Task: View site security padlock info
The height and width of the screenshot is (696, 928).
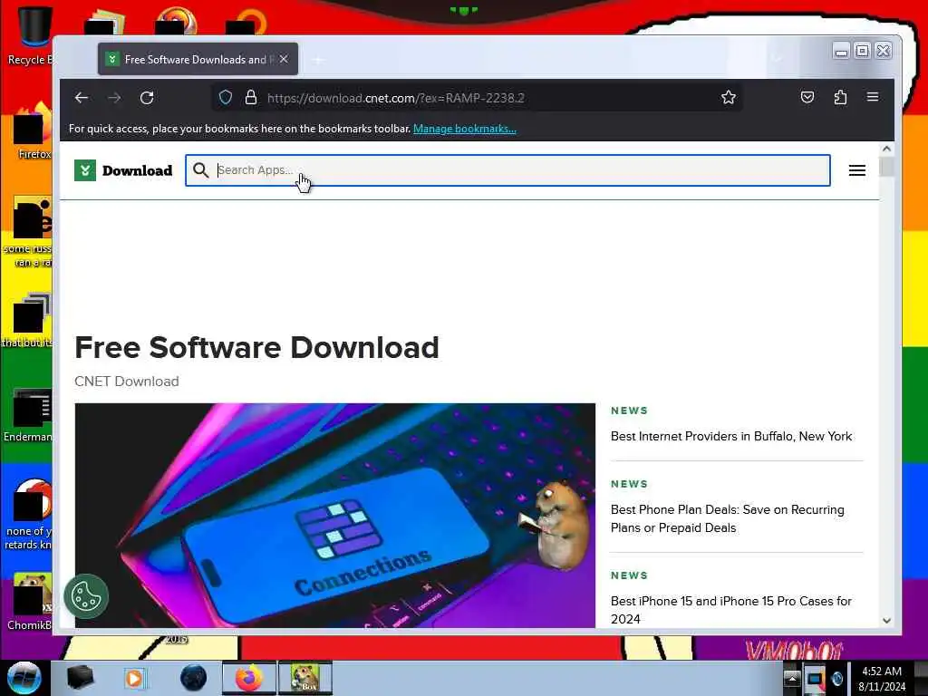Action: pos(251,98)
